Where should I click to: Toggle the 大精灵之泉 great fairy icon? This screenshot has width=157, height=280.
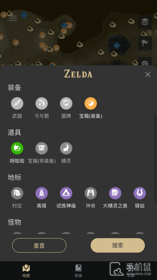(x=115, y=193)
